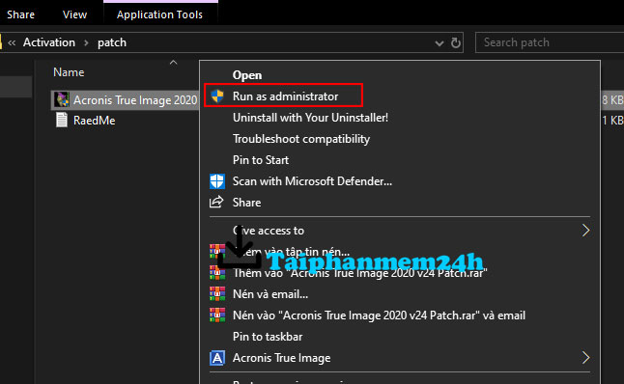Click WinRAR icon beside Nén và email...

(217, 293)
